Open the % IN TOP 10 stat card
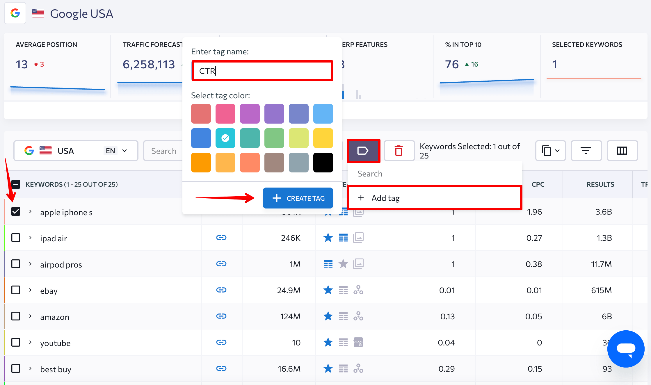This screenshot has height=385, width=651. (487, 67)
